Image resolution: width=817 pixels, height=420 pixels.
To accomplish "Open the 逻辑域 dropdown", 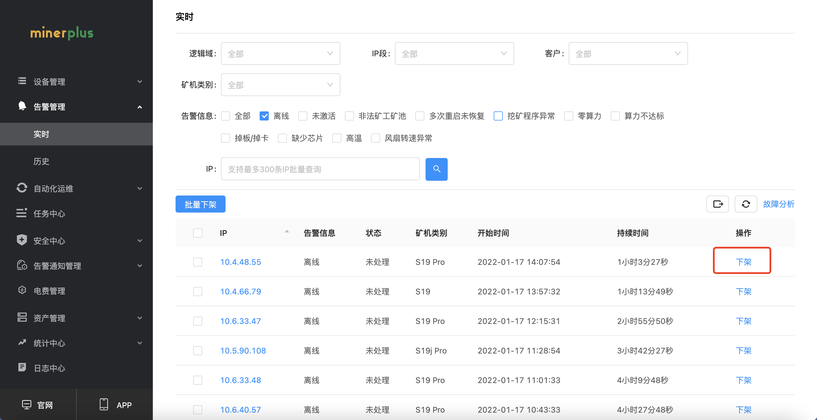I will pyautogui.click(x=280, y=53).
